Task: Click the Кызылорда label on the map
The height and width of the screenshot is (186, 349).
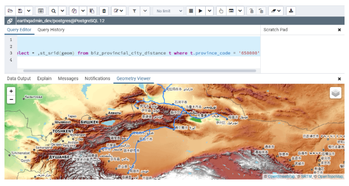Action: coord(34,97)
